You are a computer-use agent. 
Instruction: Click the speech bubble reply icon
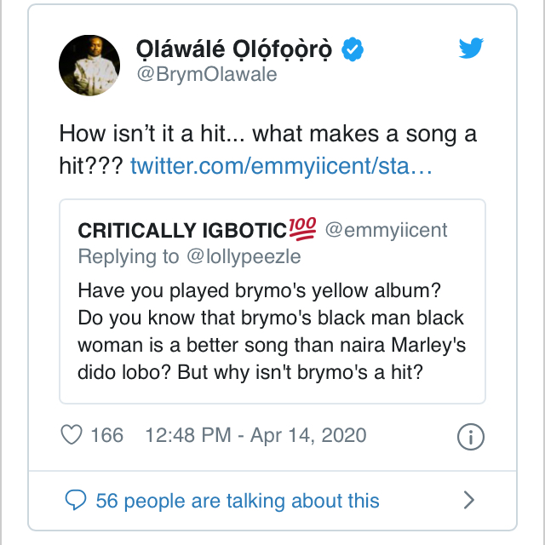click(x=76, y=500)
